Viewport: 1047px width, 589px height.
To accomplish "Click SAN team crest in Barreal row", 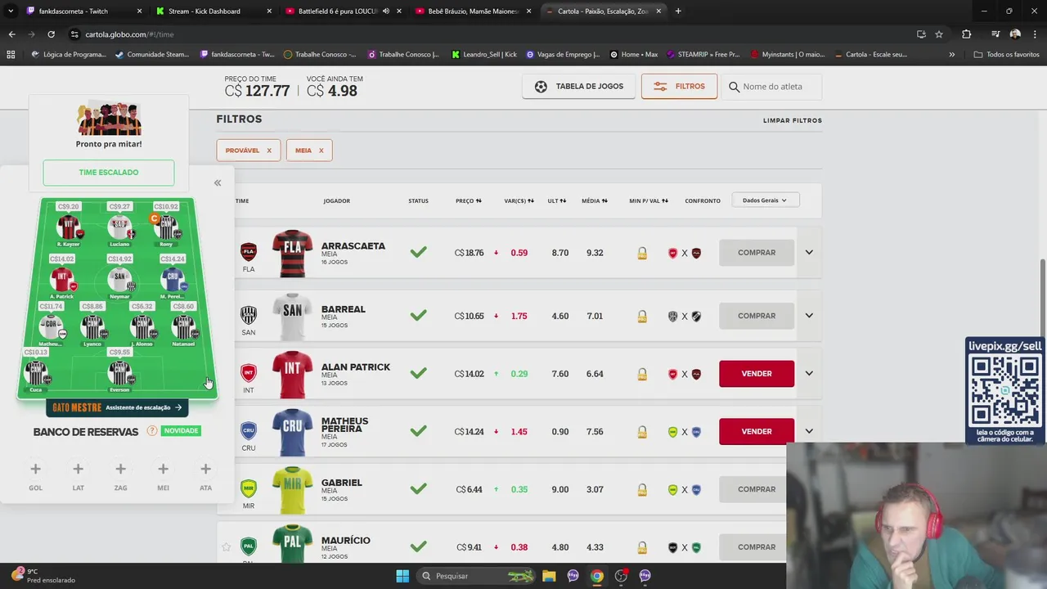I will [249, 315].
